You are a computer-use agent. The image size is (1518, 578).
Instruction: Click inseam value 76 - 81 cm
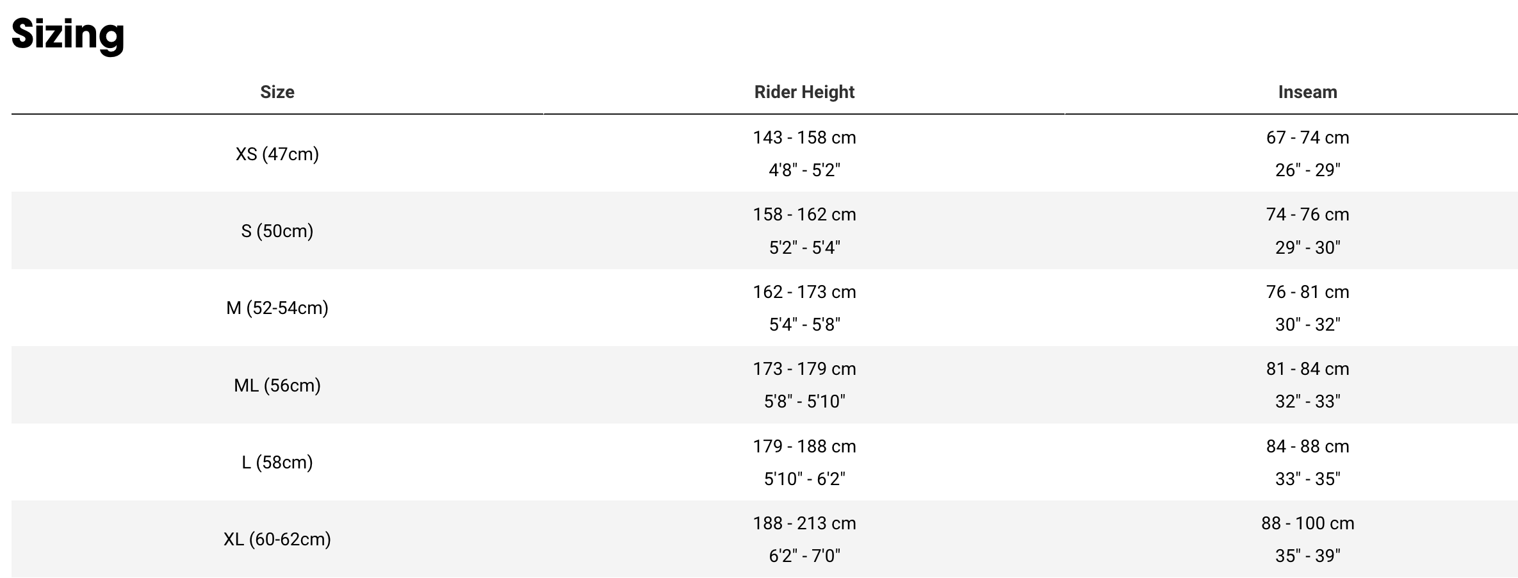pos(1307,292)
